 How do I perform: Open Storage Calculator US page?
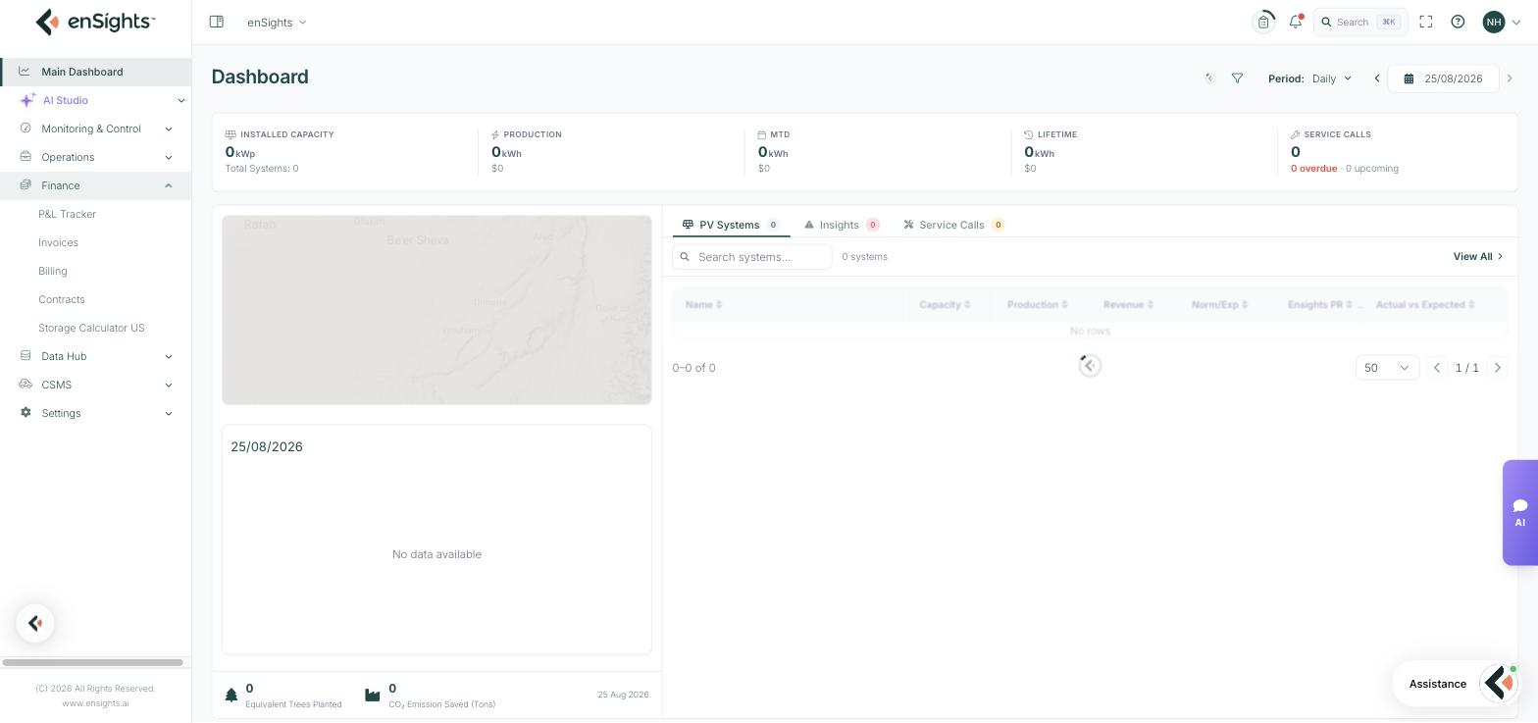point(91,328)
